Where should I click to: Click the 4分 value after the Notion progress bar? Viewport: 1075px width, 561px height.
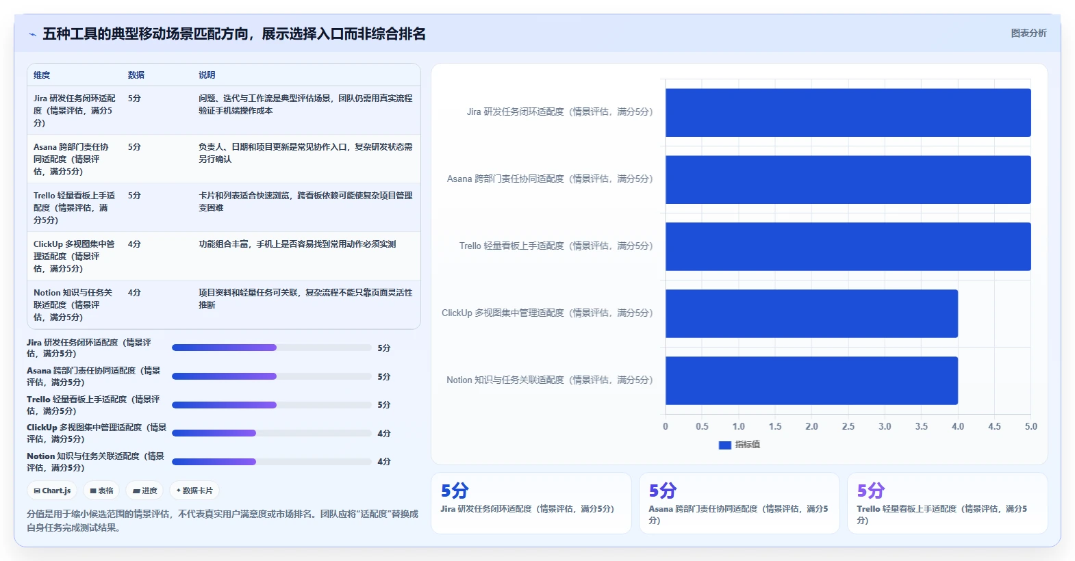(384, 462)
